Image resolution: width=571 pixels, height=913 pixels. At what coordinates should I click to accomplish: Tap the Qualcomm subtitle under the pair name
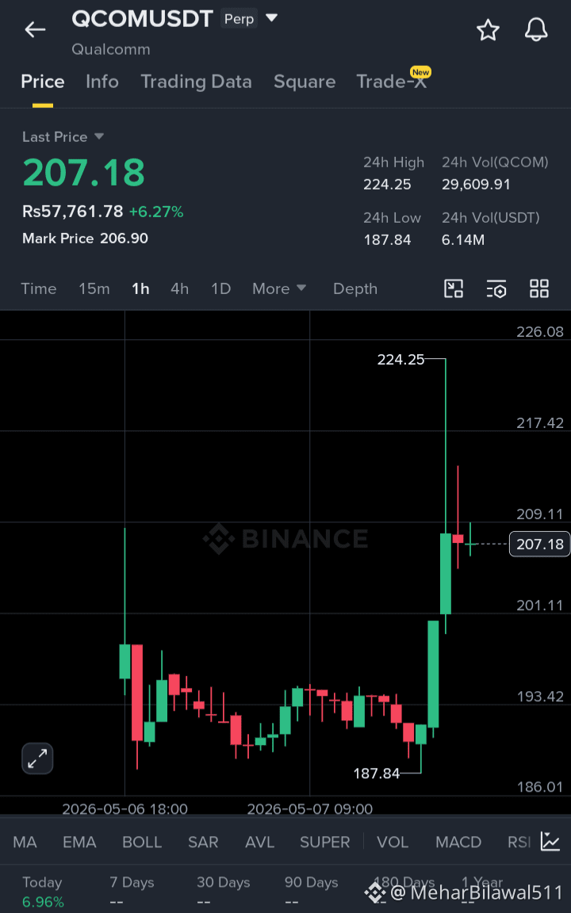[x=111, y=49]
